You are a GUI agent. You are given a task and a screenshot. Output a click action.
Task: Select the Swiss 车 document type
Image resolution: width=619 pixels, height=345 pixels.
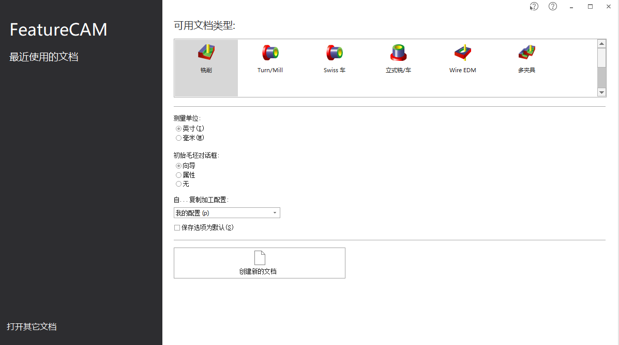[335, 59]
